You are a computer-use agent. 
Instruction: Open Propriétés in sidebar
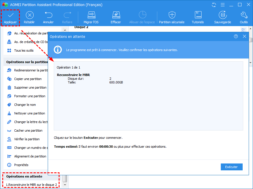click(x=18, y=165)
